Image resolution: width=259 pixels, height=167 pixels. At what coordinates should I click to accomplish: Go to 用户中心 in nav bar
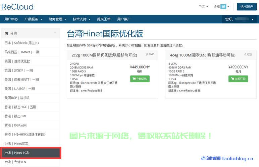coord(11,19)
